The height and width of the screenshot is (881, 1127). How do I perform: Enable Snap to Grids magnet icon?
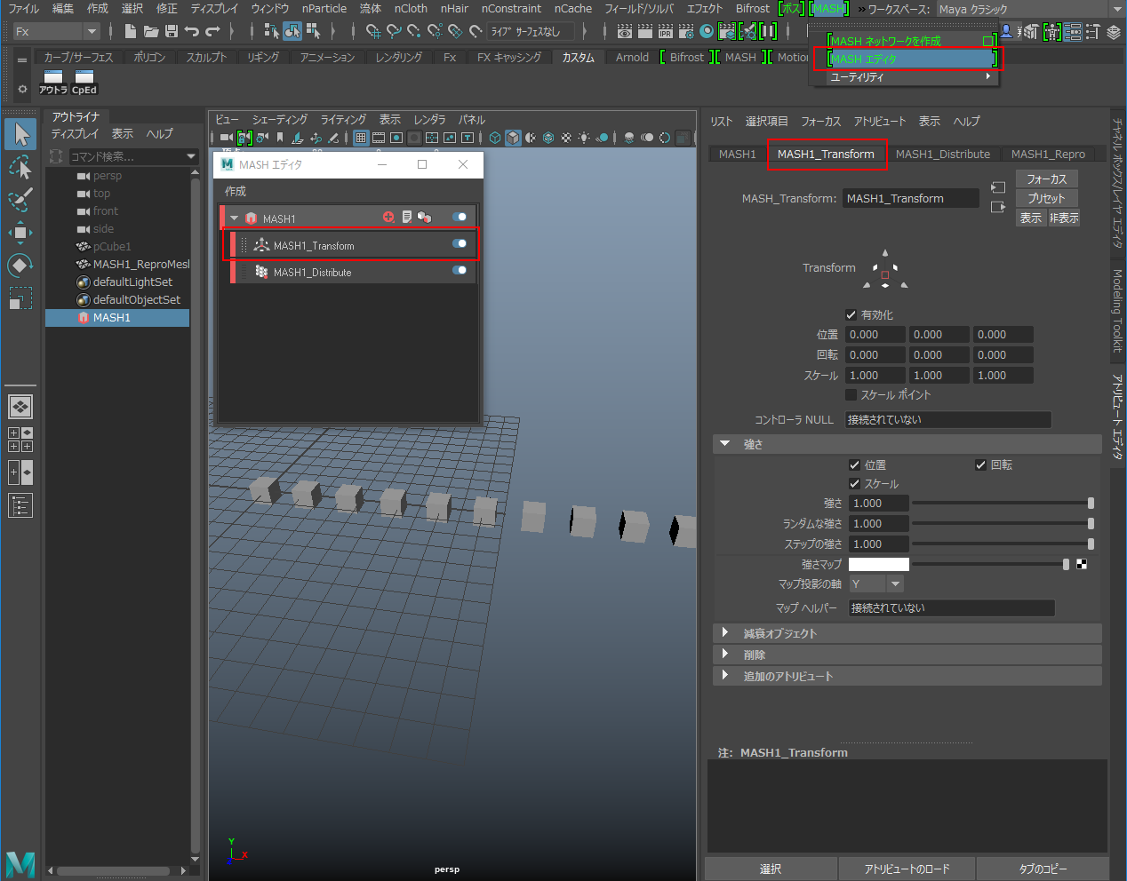[x=373, y=31]
